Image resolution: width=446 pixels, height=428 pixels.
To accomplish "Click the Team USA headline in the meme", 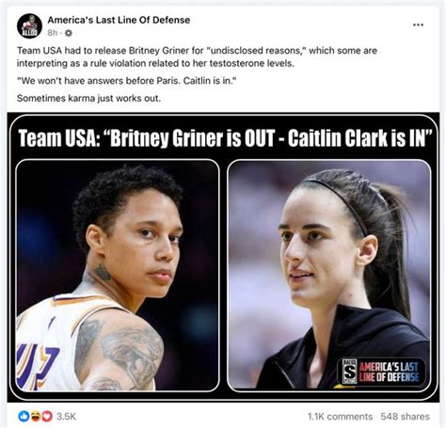I will click(x=225, y=138).
